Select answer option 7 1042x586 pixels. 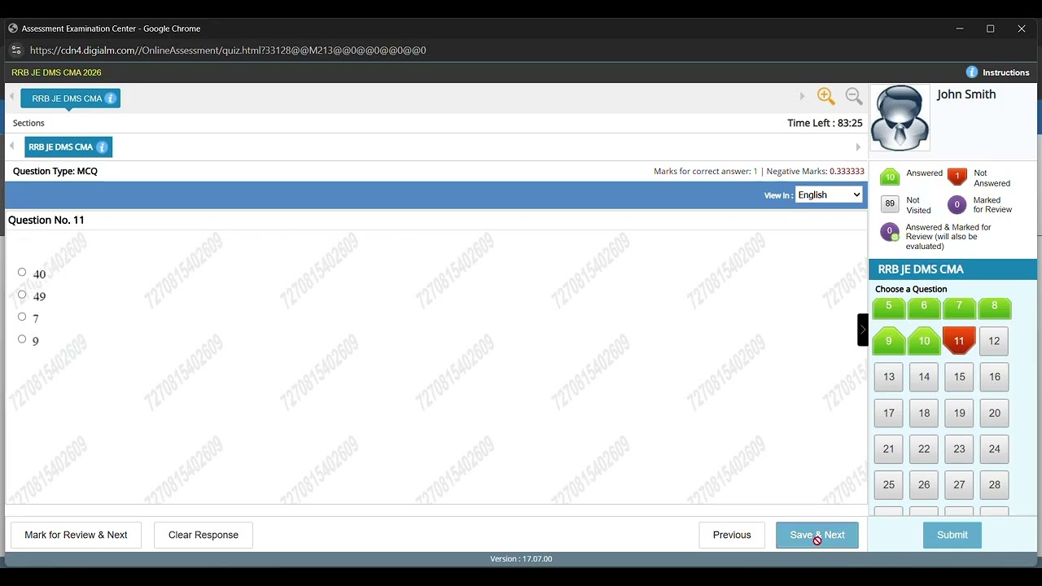(x=22, y=317)
